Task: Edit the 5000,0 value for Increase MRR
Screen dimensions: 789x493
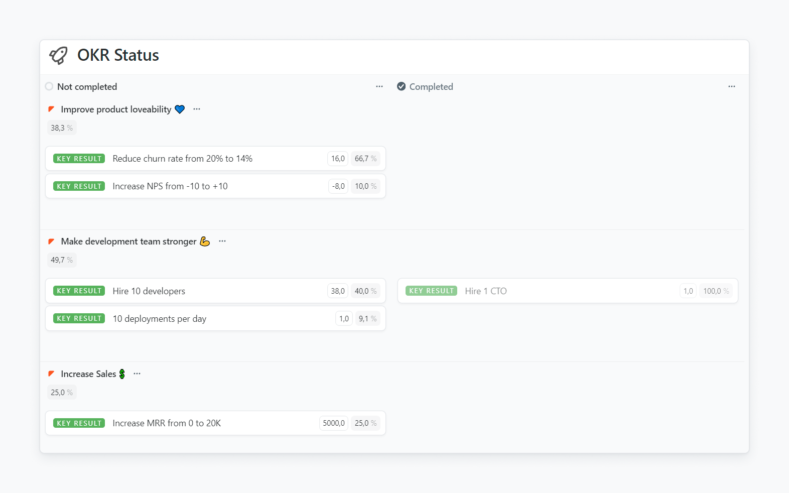Action: point(334,423)
